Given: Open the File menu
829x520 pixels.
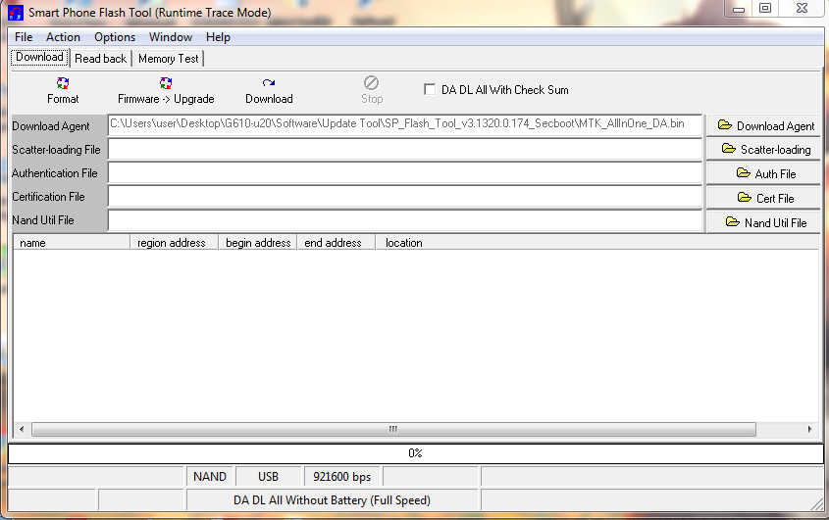Looking at the screenshot, I should pyautogui.click(x=24, y=37).
